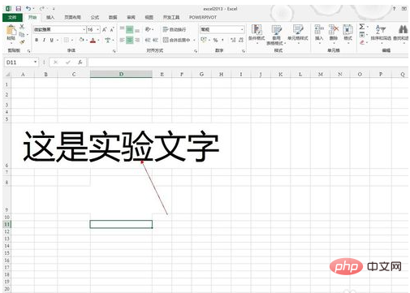The height and width of the screenshot is (293, 410).
Task: Toggle Middle Align button
Action: [x=130, y=29]
